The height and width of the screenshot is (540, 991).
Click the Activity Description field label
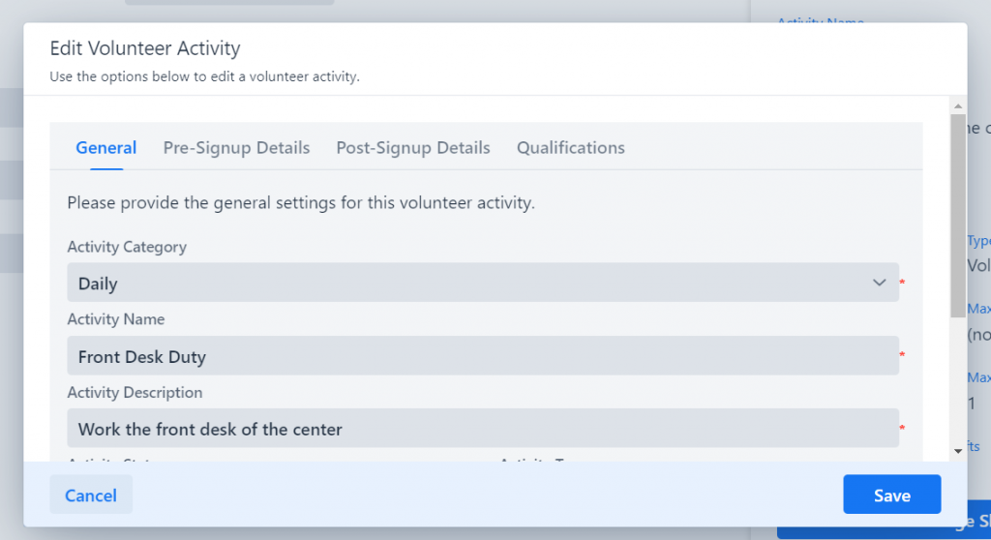click(x=135, y=393)
